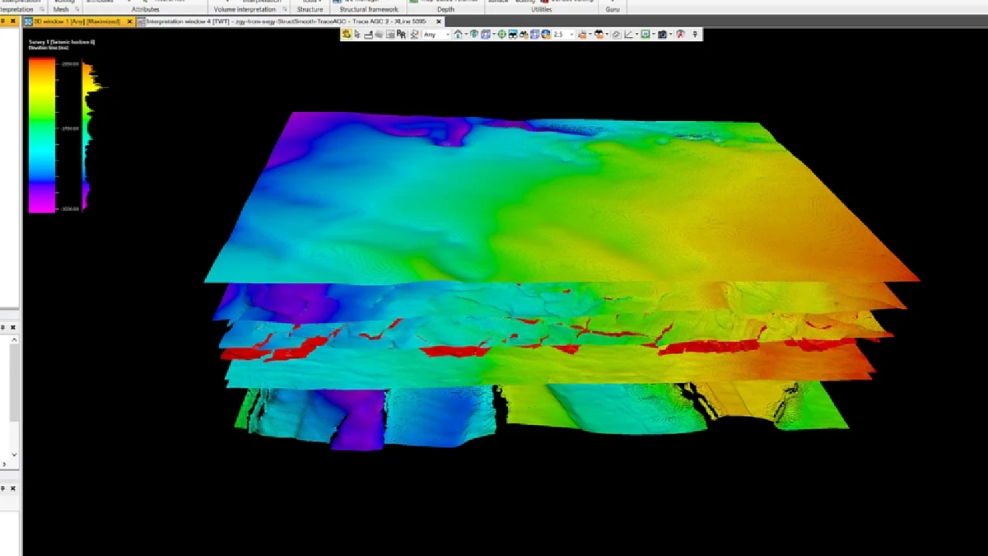Viewport: 988px width, 556px height.
Task: Open dropdown arrow beside the axis chart icon
Action: 637,35
